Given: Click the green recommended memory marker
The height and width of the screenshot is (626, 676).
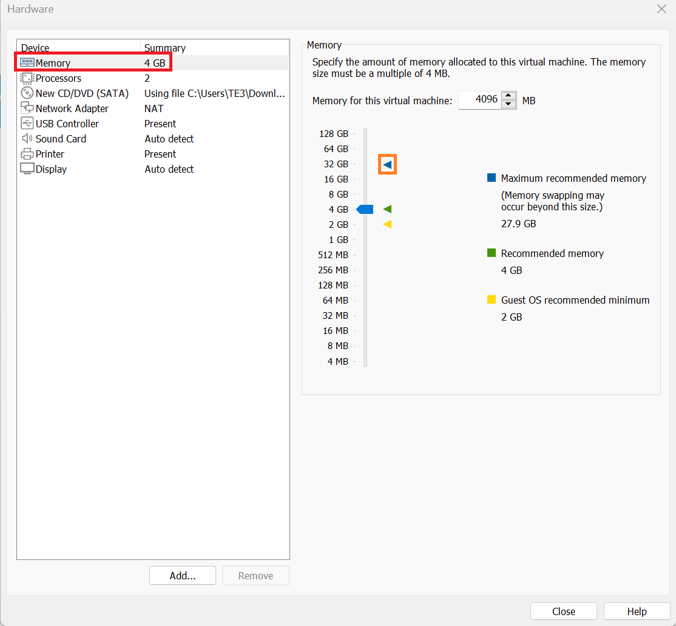Looking at the screenshot, I should point(387,209).
